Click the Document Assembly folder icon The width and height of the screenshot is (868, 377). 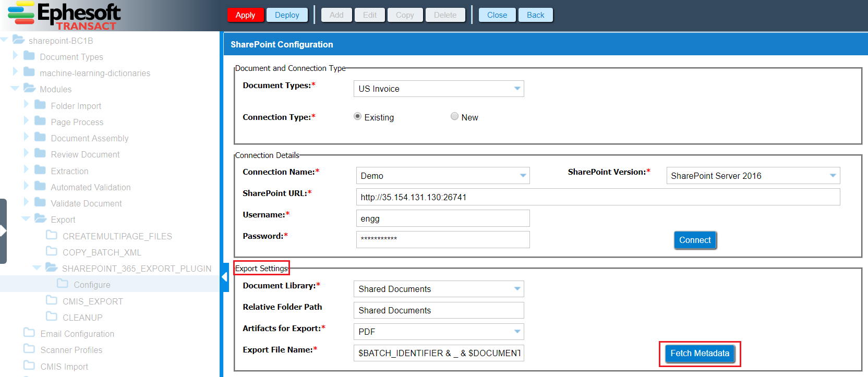pyautogui.click(x=40, y=137)
